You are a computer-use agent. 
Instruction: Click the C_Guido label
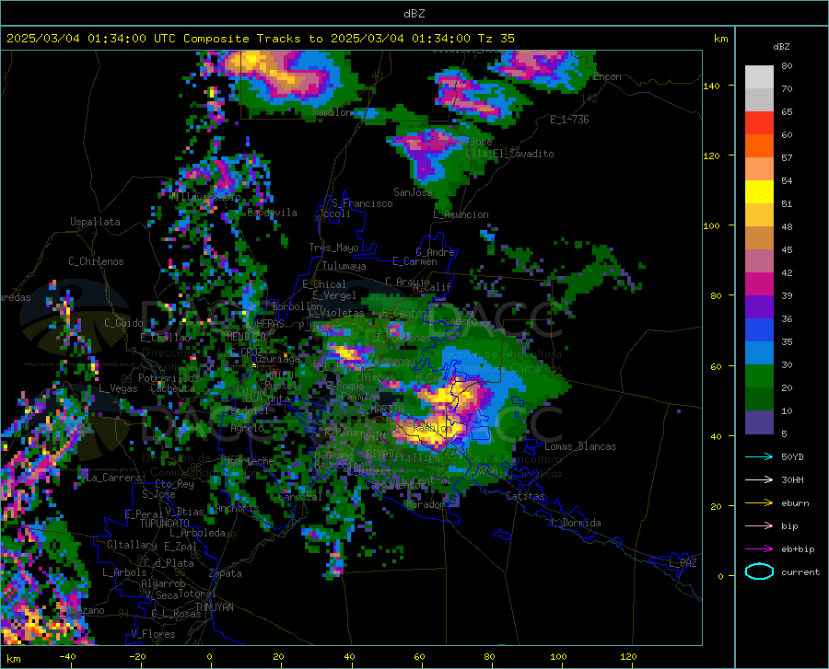coord(123,323)
